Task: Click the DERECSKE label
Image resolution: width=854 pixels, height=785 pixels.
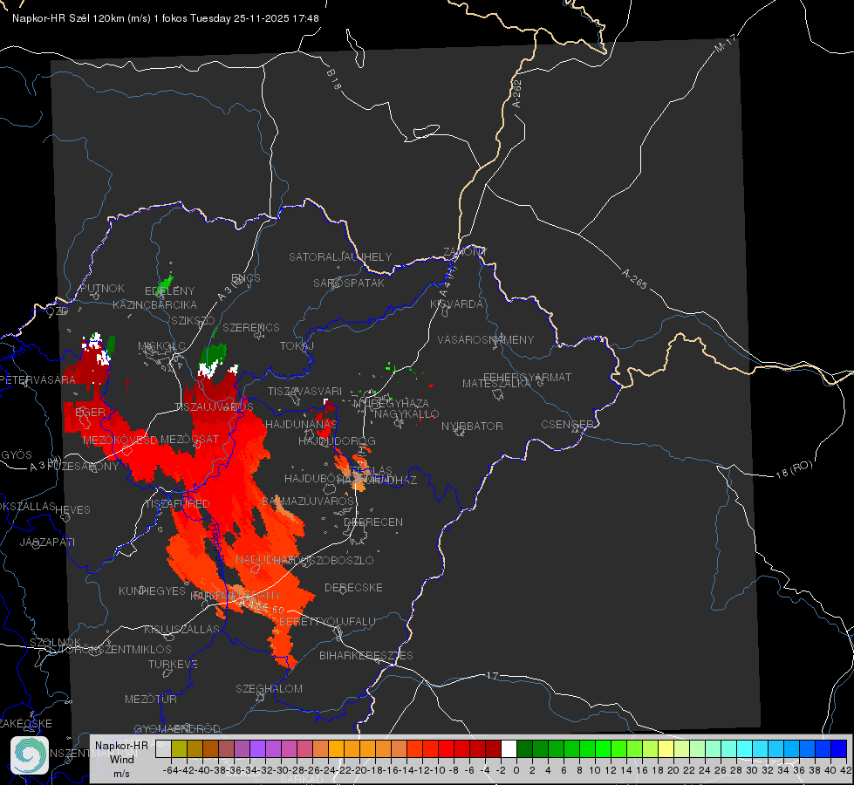Action: 353,587
